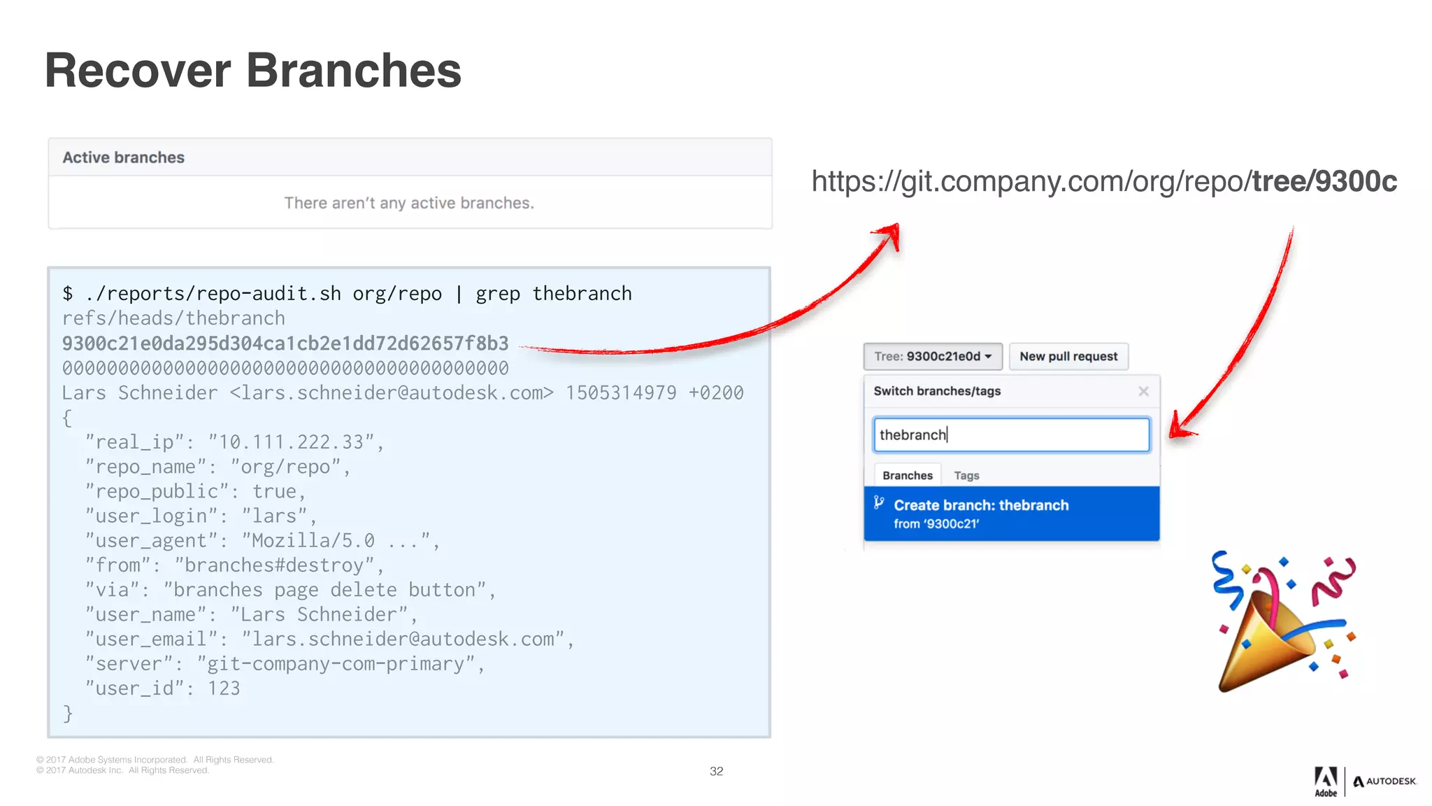Close the Switch branches/tags popup
The width and height of the screenshot is (1432, 806).
[1143, 391]
